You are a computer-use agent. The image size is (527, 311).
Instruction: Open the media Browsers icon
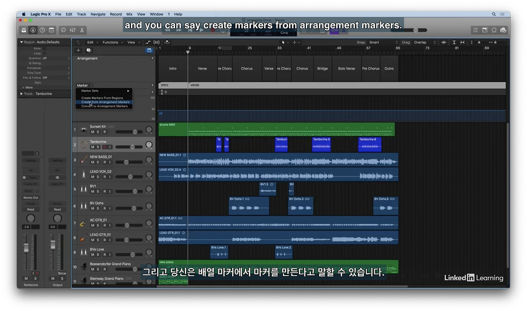click(503, 30)
